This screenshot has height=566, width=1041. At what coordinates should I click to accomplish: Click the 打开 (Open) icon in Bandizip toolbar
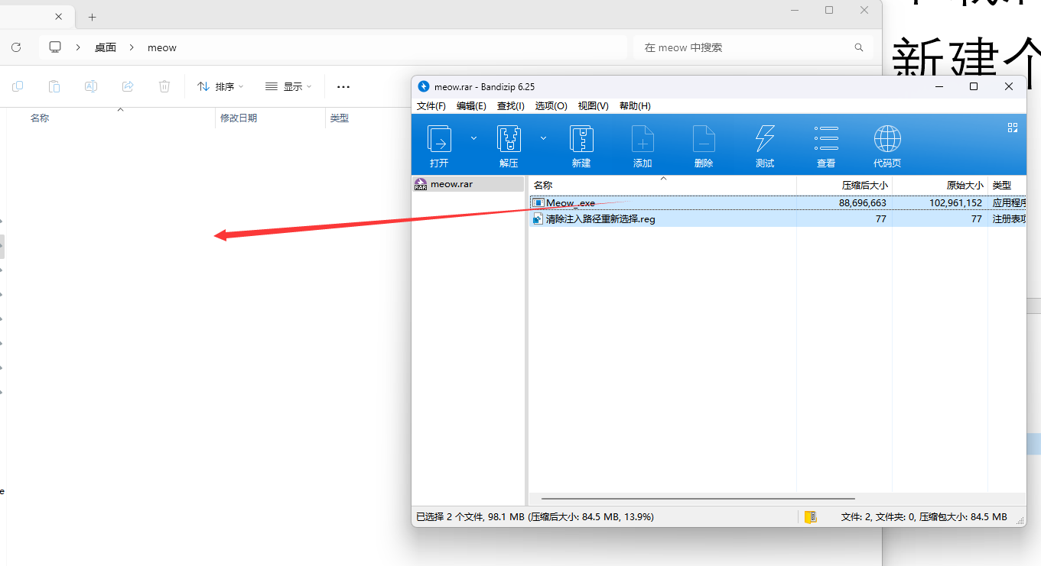point(439,139)
